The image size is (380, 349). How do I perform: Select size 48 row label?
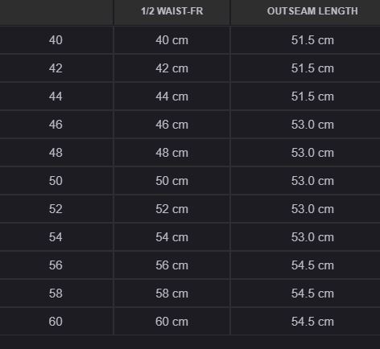click(56, 153)
